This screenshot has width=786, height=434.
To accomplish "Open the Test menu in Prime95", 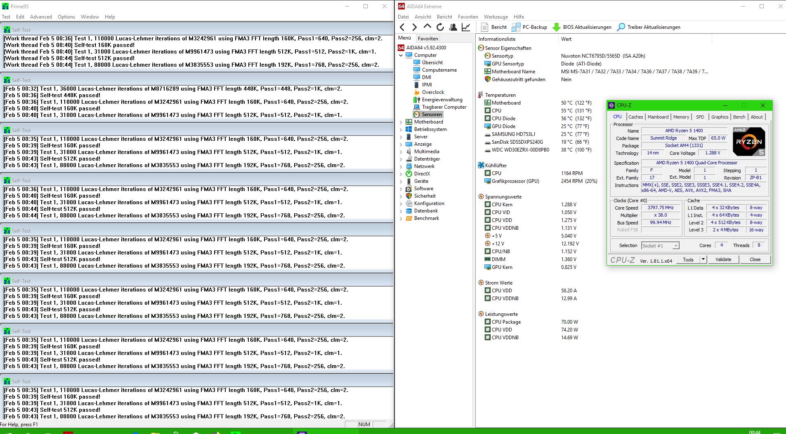I will (x=6, y=17).
